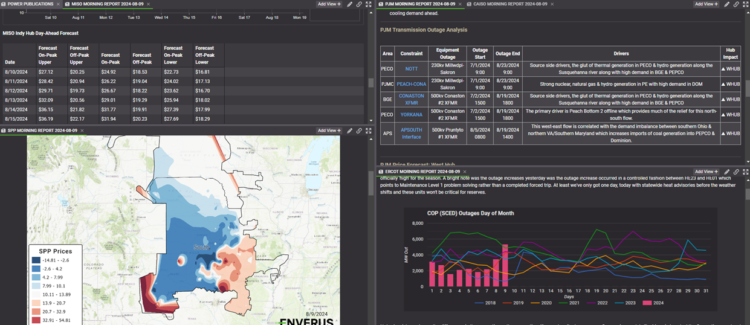This screenshot has height=325, width=750.
Task: Select the MISO MORNING REPORT 2024-08-09 tab
Action: (x=107, y=4)
